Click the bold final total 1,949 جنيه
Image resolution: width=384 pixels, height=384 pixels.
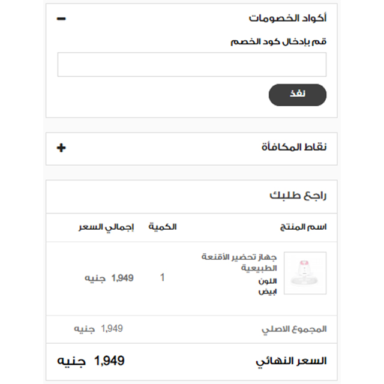(91, 361)
